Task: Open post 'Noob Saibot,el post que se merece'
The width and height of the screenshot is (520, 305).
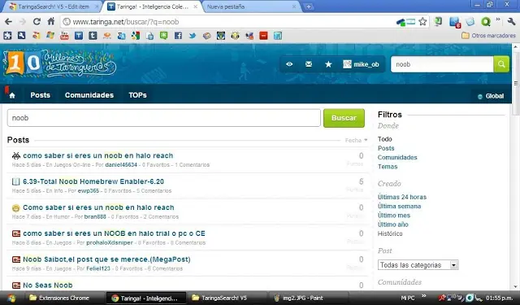Action: pyautogui.click(x=106, y=259)
